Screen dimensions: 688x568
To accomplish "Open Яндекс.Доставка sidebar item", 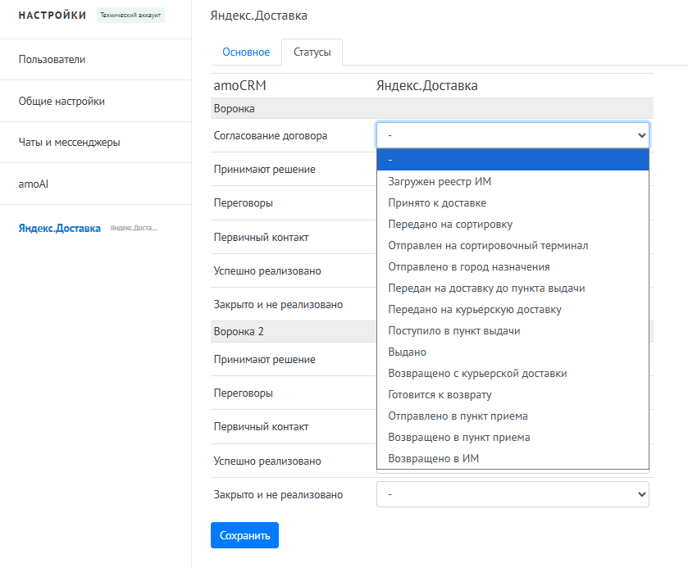I will tap(59, 229).
